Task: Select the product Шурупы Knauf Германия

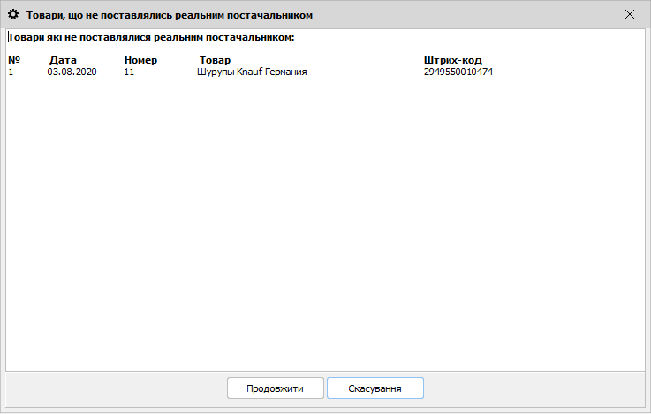Action: (251, 72)
